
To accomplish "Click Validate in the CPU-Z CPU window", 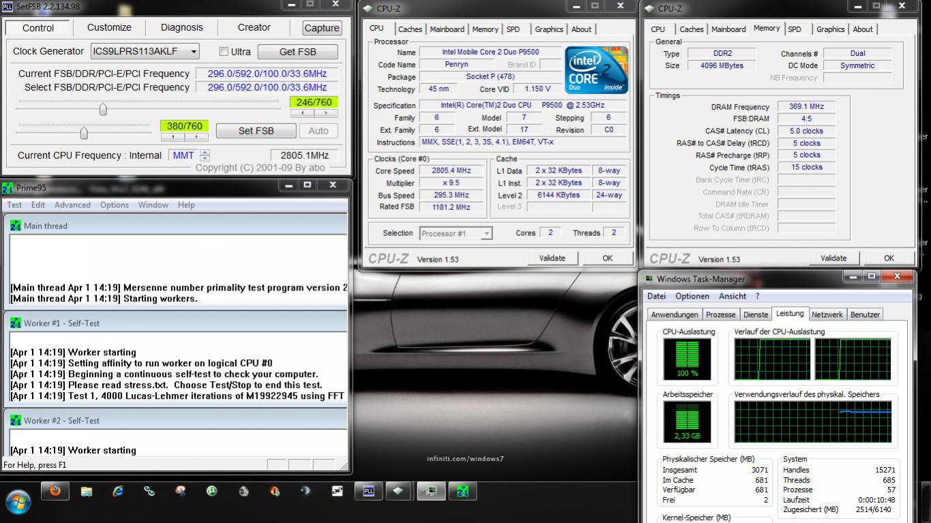I will point(552,258).
